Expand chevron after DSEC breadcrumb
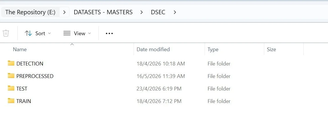Image resolution: width=328 pixels, height=126 pixels. coord(175,12)
